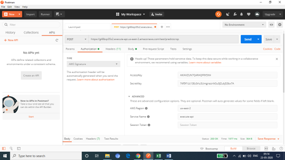Open the user avatar icon

click(257, 14)
